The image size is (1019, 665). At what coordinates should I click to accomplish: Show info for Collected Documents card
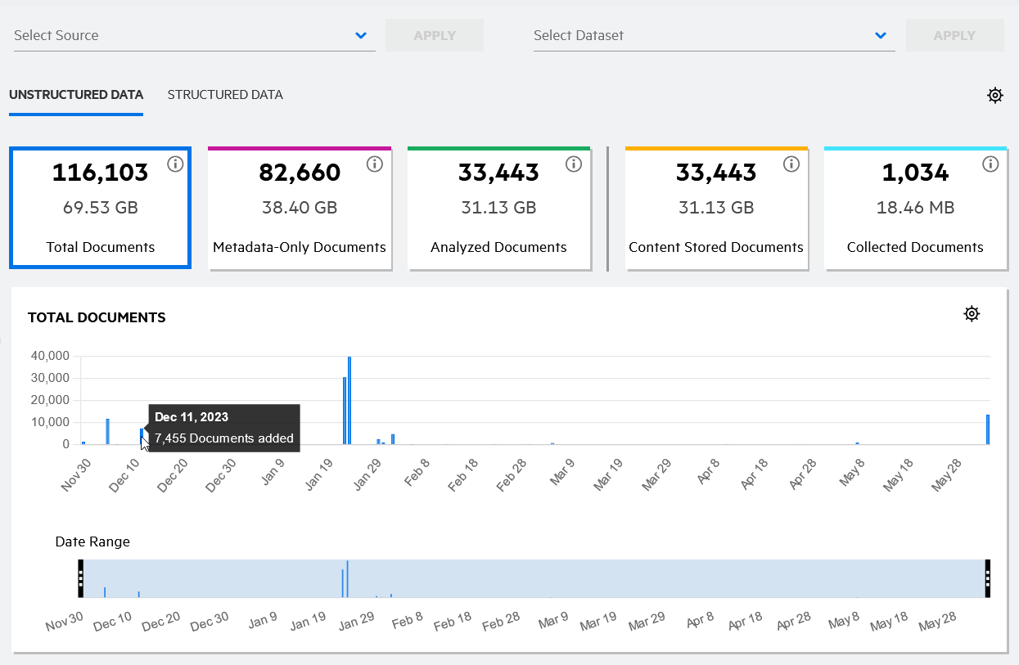(x=990, y=164)
